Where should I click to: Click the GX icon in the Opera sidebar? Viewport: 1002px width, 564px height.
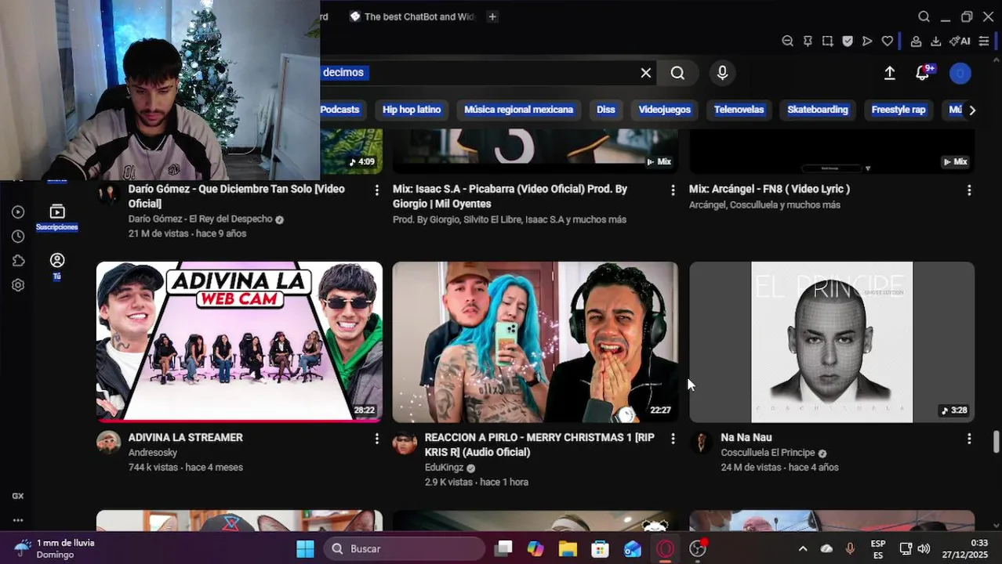(x=18, y=496)
